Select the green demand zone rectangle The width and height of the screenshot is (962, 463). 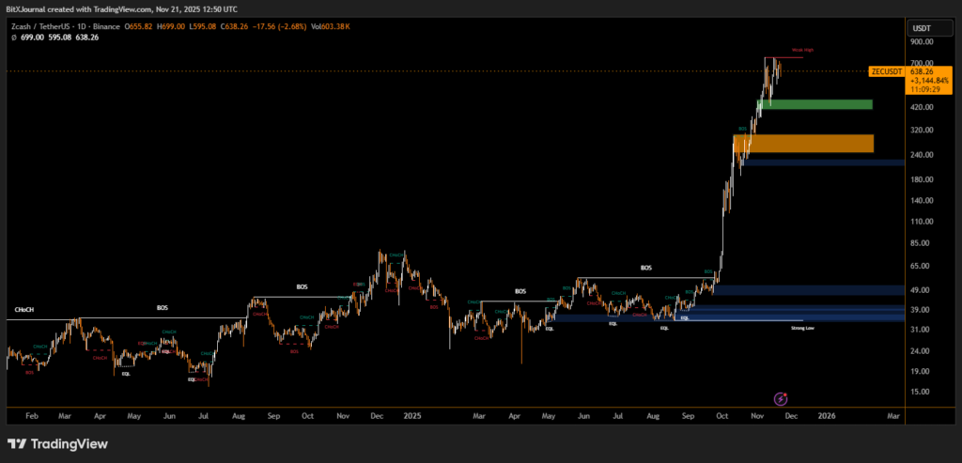point(819,104)
